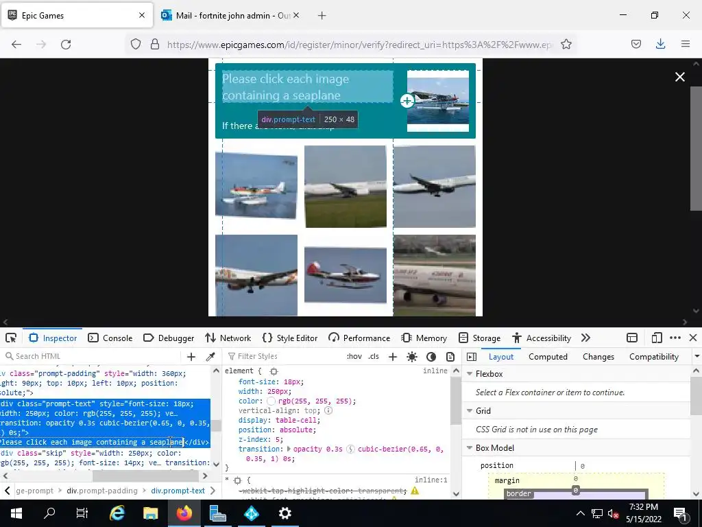Open Internet Explorer from the taskbar
702x527 pixels.
pos(117,513)
